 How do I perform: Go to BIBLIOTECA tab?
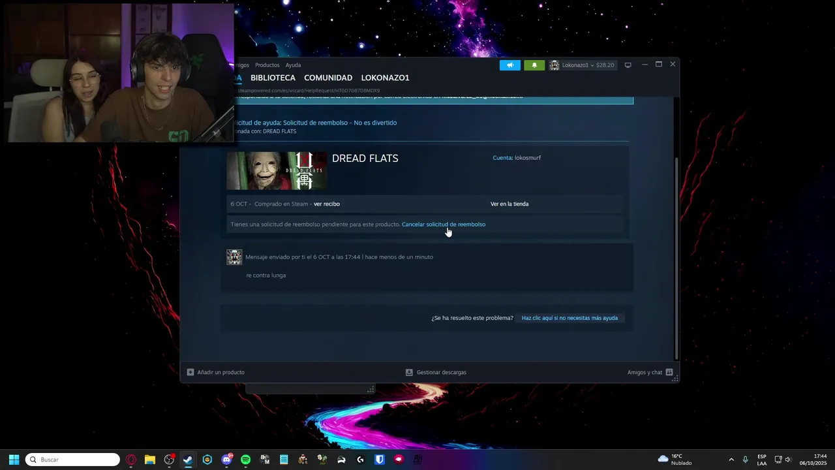point(273,78)
